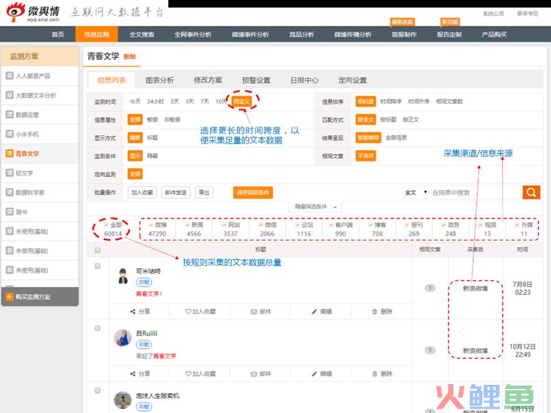Click the share icon in the 7月8日 row

(133, 311)
